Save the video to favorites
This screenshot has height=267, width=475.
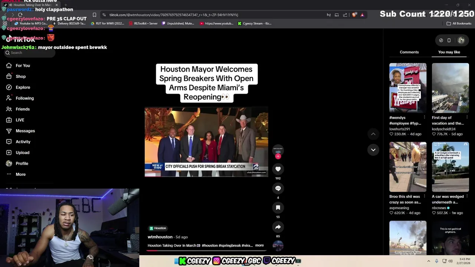coord(278,208)
